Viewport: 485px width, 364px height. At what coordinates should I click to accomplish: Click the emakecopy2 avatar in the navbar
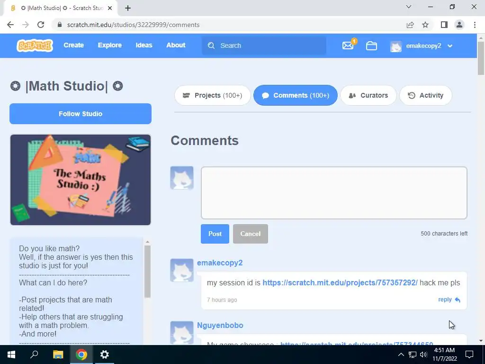[x=395, y=46]
